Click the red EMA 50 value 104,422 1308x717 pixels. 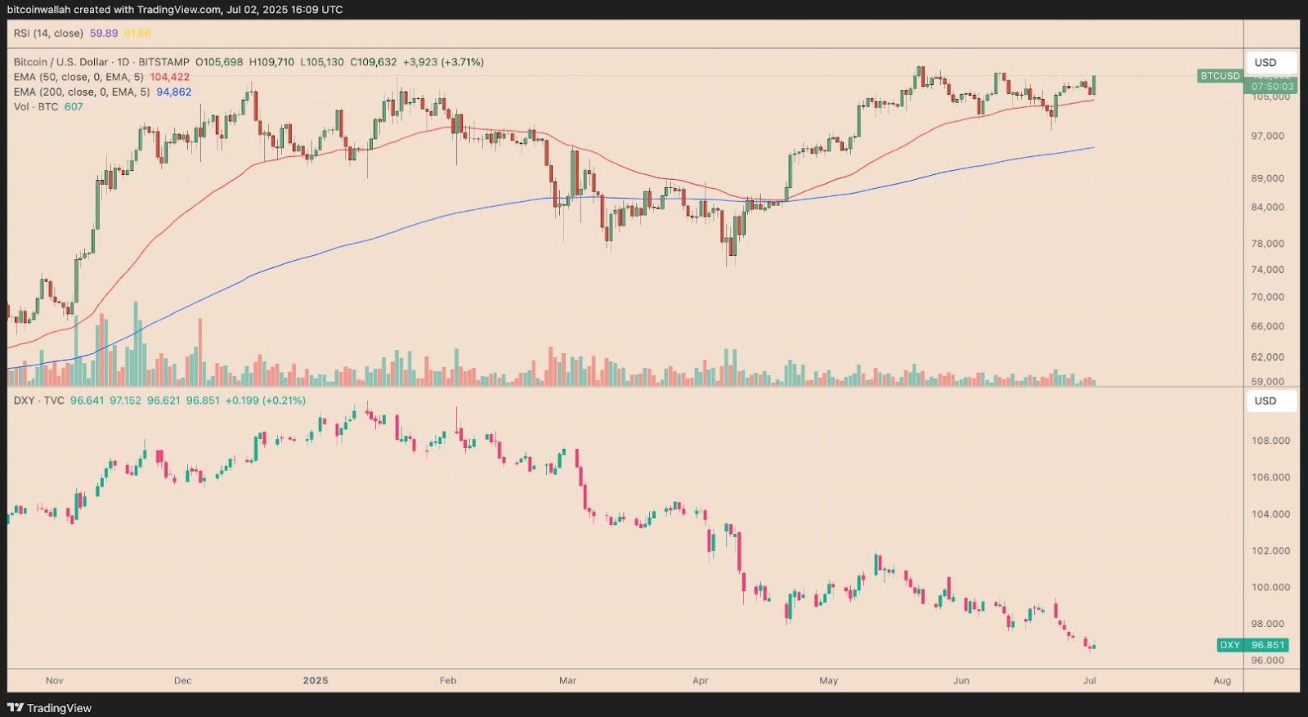[x=169, y=77]
